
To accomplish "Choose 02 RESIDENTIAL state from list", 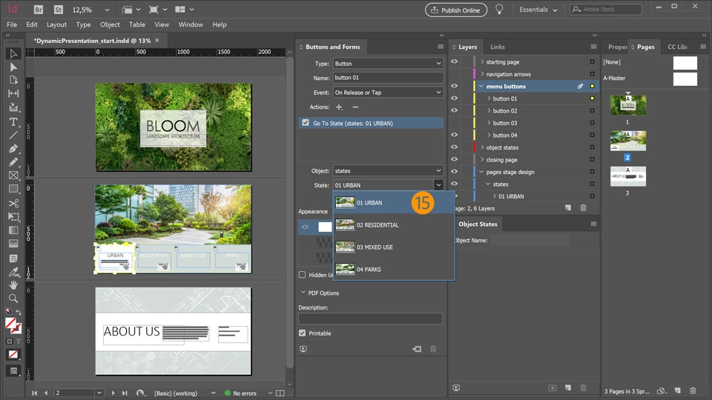I will click(x=394, y=225).
